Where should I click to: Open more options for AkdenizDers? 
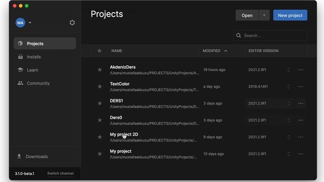pyautogui.click(x=301, y=70)
